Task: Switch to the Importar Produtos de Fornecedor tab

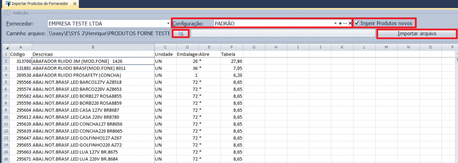Action: (40, 4)
